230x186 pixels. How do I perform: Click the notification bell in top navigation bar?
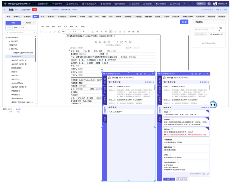[209, 3]
